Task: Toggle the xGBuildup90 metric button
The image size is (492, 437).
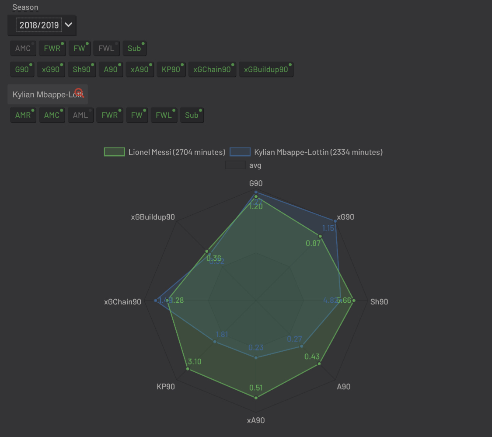Action: (266, 70)
